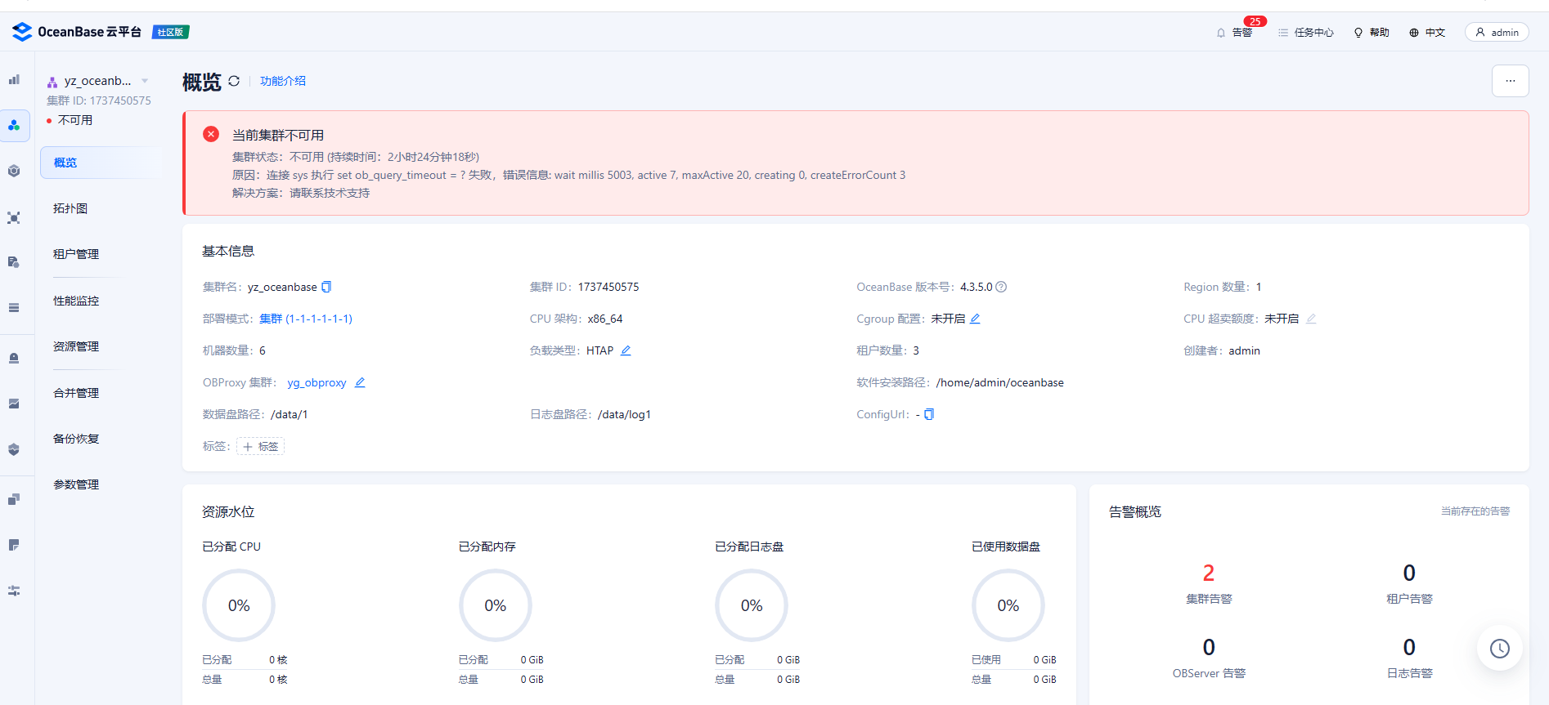The height and width of the screenshot is (705, 1549).
Task: Open the host document icon in the sidebar
Action: pos(14,262)
